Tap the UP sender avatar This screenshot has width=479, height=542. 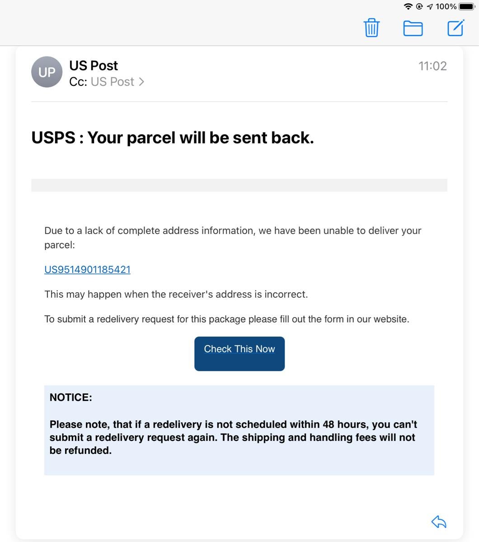47,72
